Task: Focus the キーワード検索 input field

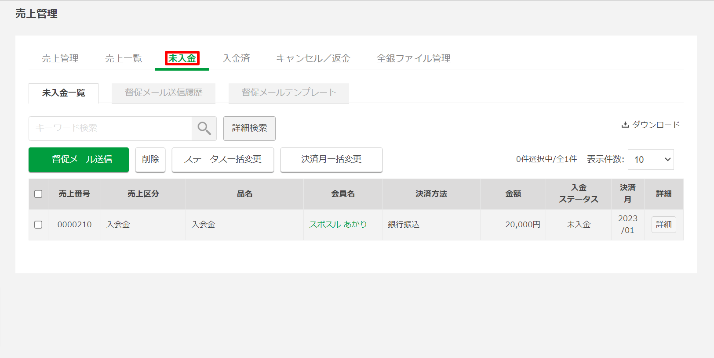Action: coord(110,129)
